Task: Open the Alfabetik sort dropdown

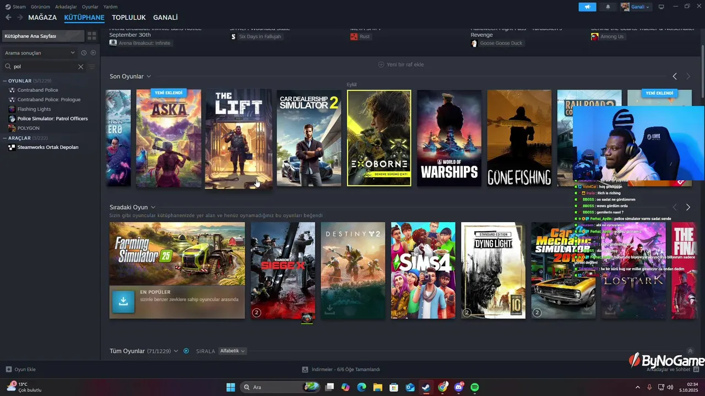Action: [232, 351]
